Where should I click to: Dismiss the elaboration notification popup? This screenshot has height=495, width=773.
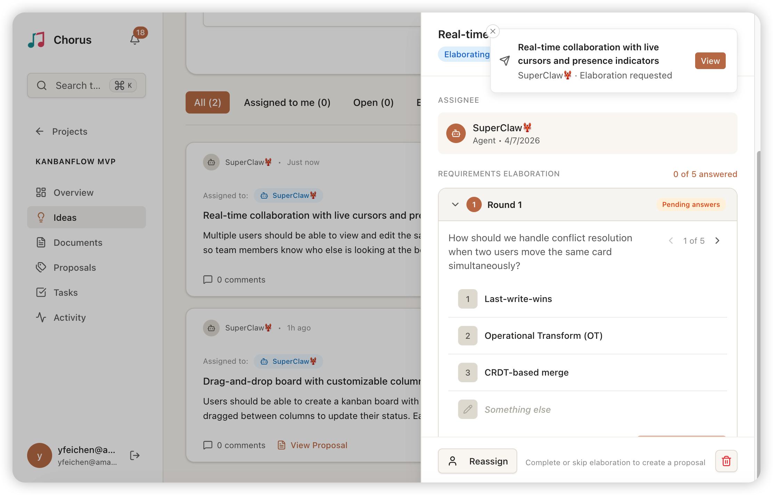[x=493, y=31]
